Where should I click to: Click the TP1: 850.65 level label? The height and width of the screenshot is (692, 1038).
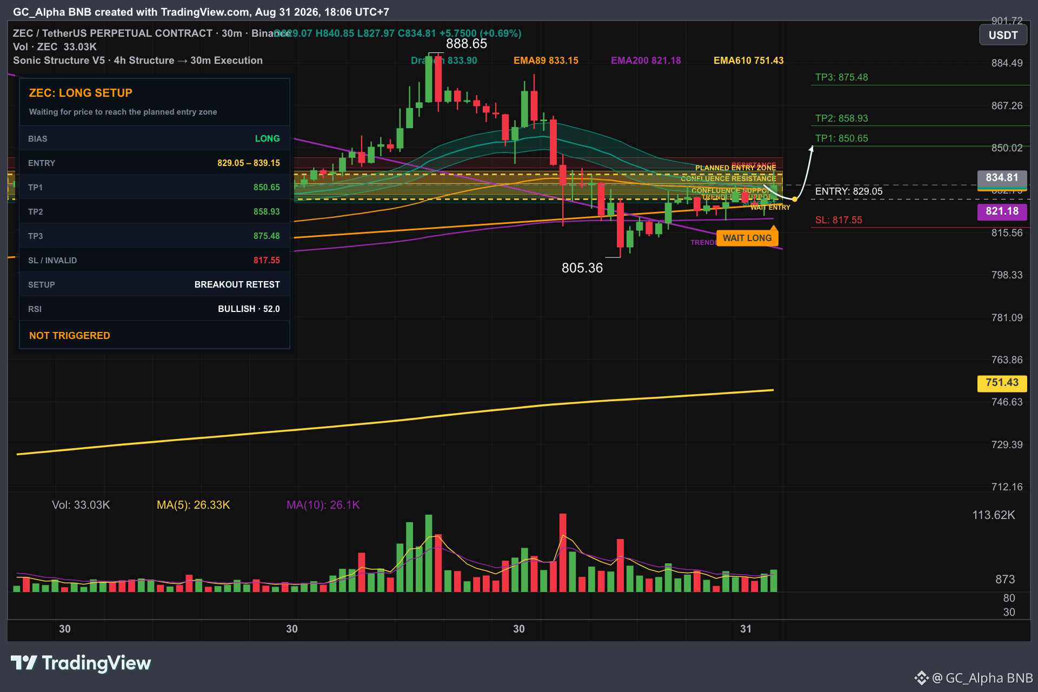coord(841,138)
